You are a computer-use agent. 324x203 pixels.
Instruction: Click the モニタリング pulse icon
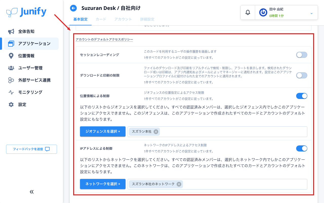click(11, 92)
